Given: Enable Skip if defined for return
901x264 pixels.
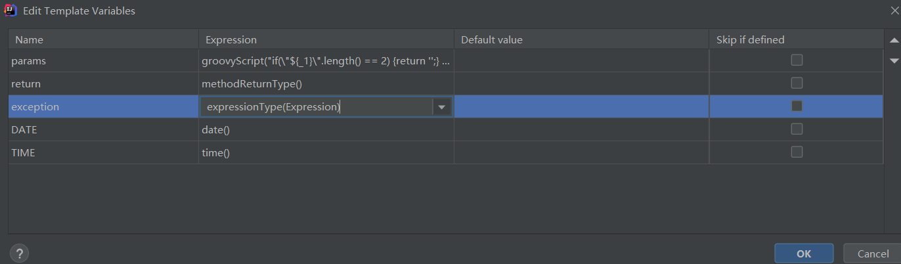Looking at the screenshot, I should pyautogui.click(x=796, y=83).
